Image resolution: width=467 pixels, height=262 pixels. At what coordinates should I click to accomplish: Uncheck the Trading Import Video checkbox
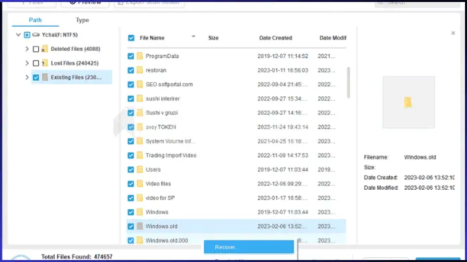pyautogui.click(x=130, y=155)
